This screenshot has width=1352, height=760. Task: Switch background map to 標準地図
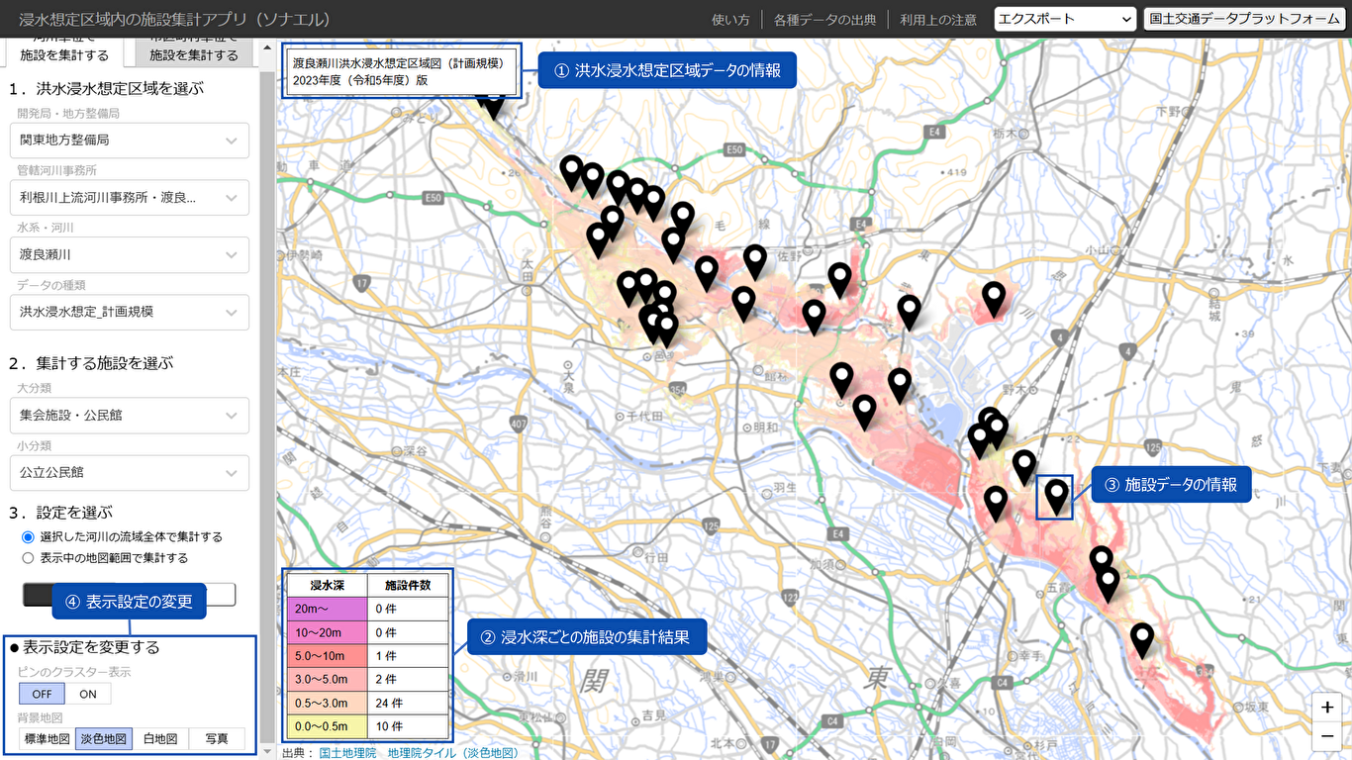pyautogui.click(x=47, y=738)
